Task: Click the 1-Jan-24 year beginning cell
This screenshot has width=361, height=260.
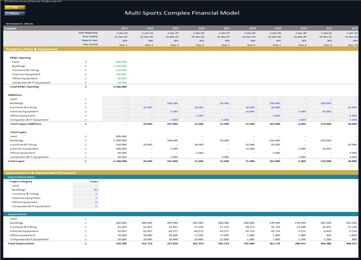Action: (x=147, y=33)
